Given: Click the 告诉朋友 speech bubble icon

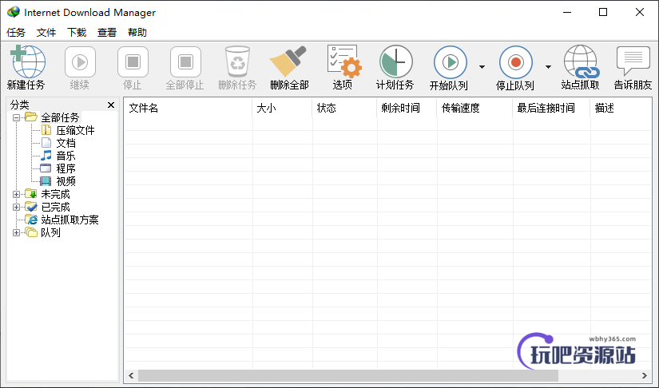Looking at the screenshot, I should (633, 61).
